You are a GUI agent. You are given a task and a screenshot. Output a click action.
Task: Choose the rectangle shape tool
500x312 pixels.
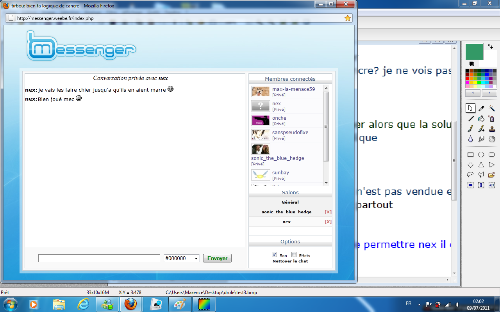[x=471, y=155]
